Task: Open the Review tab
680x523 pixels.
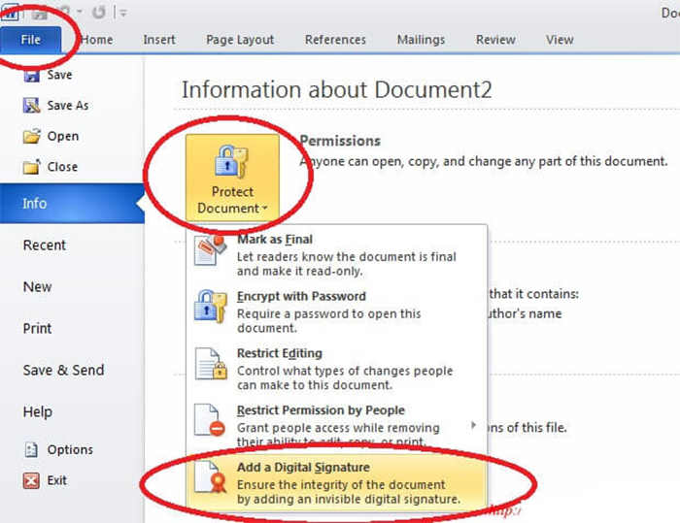Action: click(x=495, y=40)
